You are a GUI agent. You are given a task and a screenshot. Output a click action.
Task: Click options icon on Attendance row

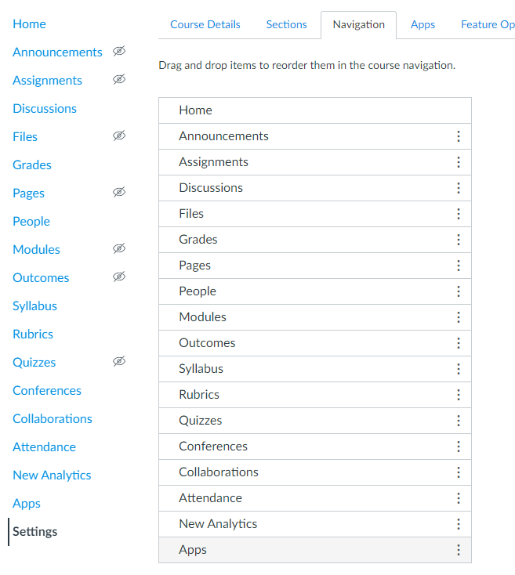coord(459,498)
